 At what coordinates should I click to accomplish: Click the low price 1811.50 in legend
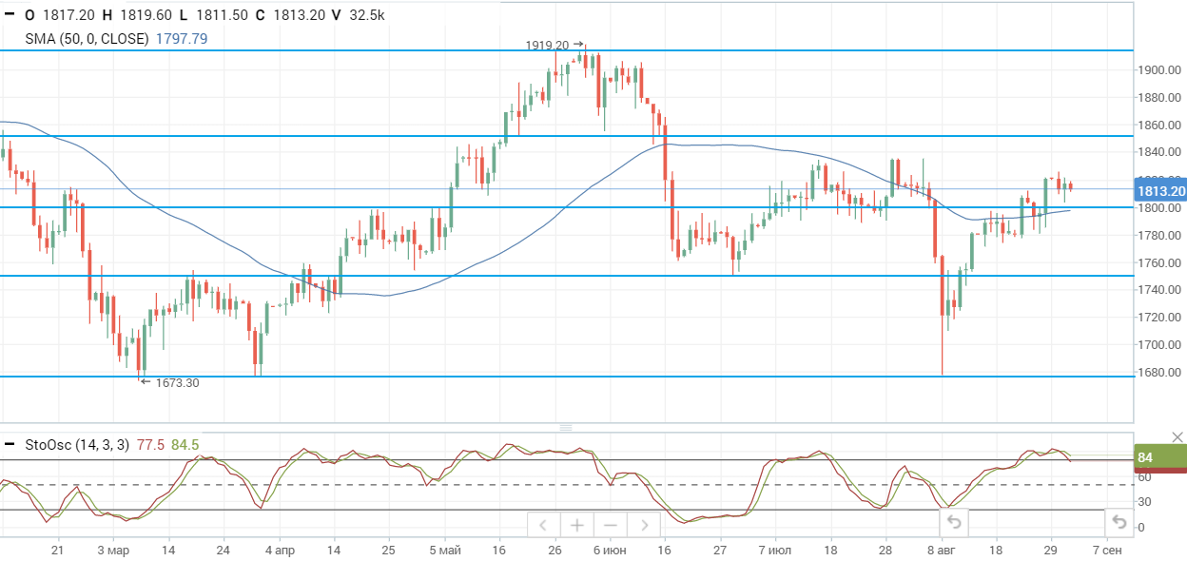point(221,16)
